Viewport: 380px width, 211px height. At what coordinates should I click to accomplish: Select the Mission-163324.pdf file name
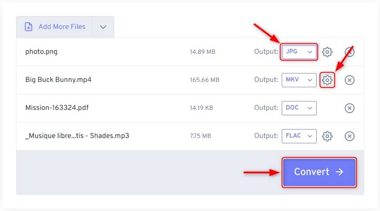coord(57,108)
